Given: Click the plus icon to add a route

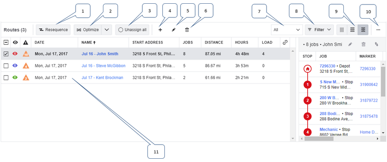Looking at the screenshot, I should (160, 30).
